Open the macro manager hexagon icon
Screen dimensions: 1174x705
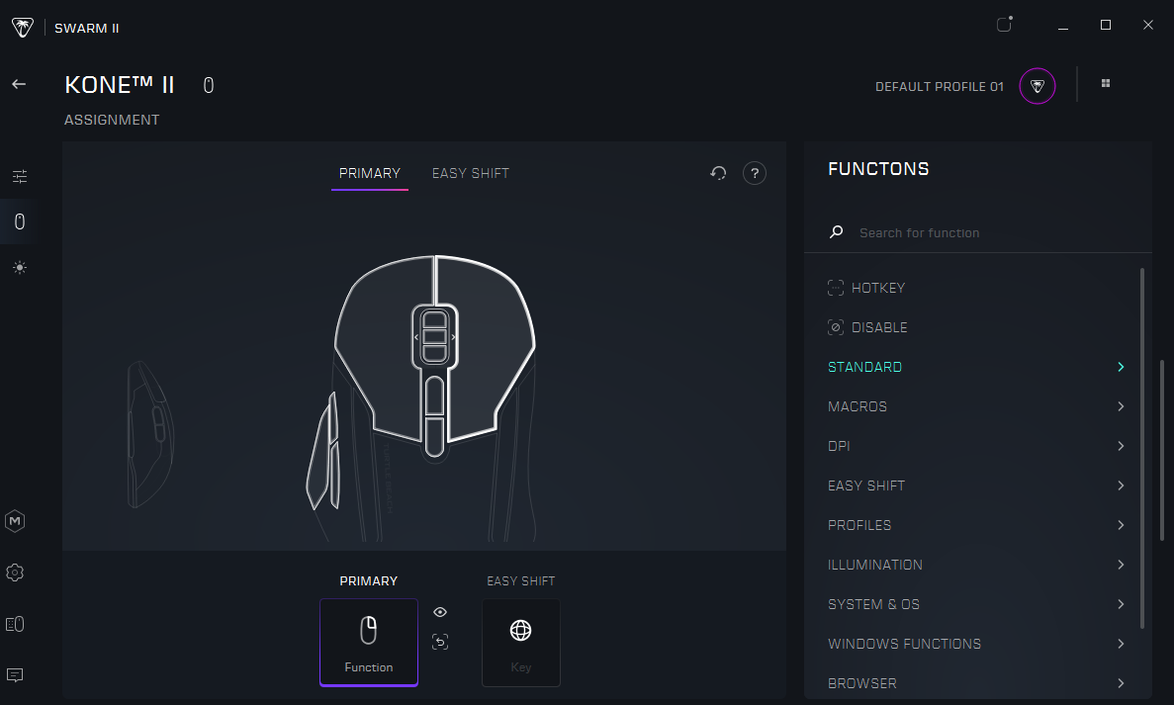[x=15, y=521]
